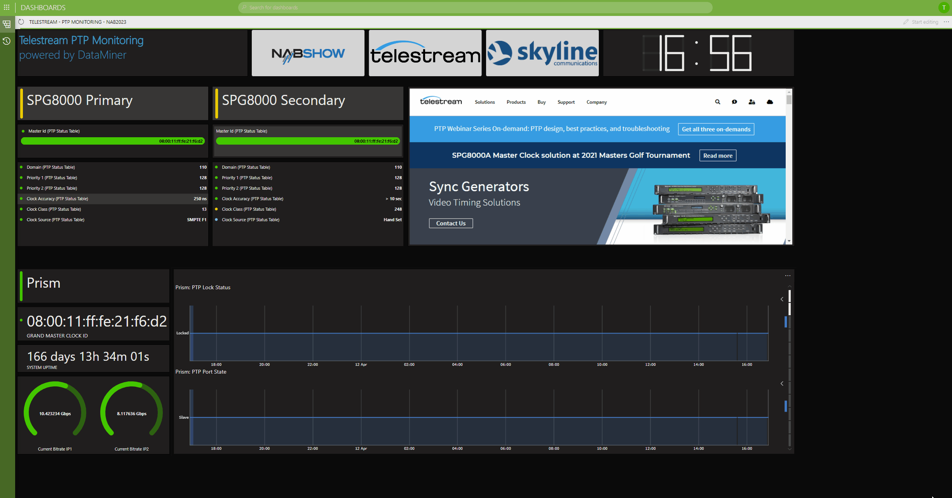
Task: Click the SPG8000 Primary heading
Action: click(80, 100)
